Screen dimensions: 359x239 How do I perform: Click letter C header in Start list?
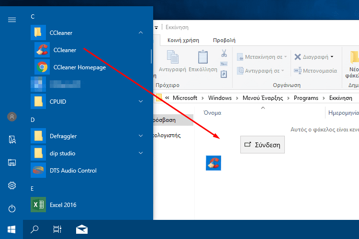pyautogui.click(x=33, y=16)
